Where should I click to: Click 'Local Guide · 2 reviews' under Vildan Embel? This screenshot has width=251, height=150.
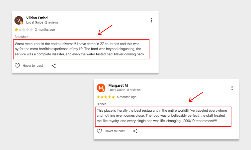43,23
